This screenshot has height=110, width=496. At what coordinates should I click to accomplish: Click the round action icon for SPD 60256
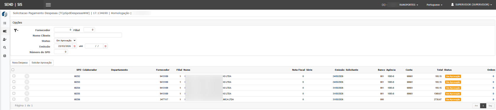pyautogui.click(x=27, y=99)
